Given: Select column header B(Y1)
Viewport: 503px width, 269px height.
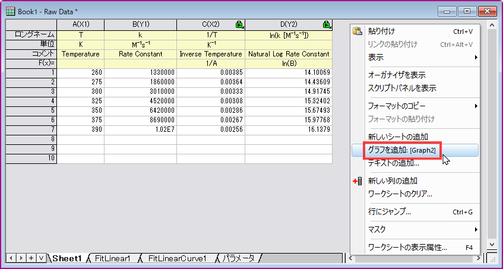Looking at the screenshot, I should [x=141, y=24].
